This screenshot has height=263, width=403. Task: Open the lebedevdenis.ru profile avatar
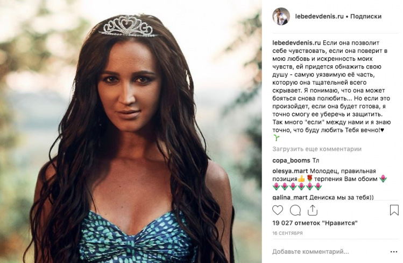coord(281,16)
